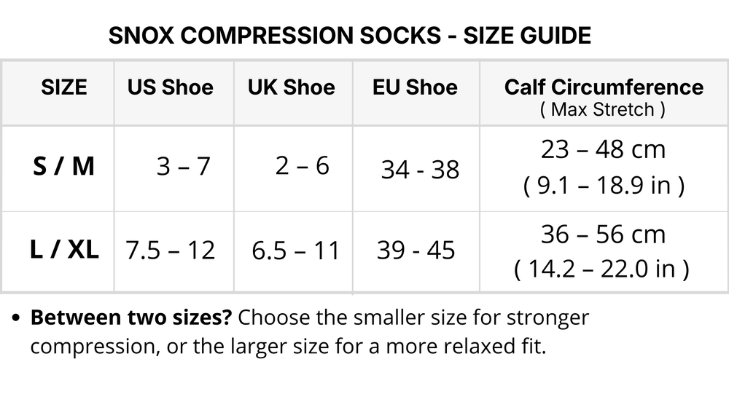Click the EU shoe 34 - 38 cell
This screenshot has height=410, width=729.
(420, 170)
